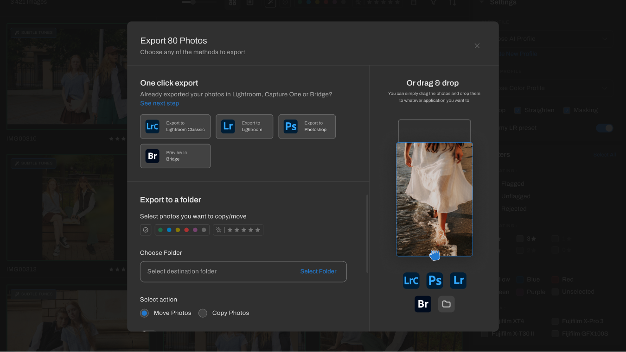Click the Bridge icon under drag & drop
This screenshot has height=352, width=626.
tap(422, 304)
